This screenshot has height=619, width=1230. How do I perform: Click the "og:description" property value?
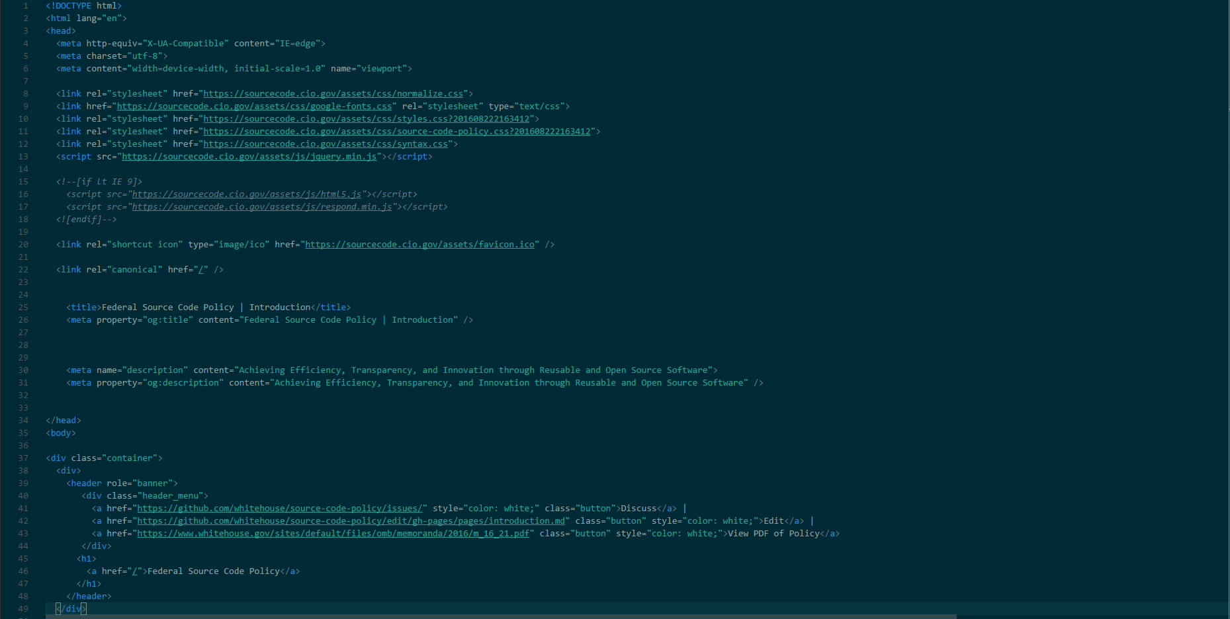tap(183, 383)
